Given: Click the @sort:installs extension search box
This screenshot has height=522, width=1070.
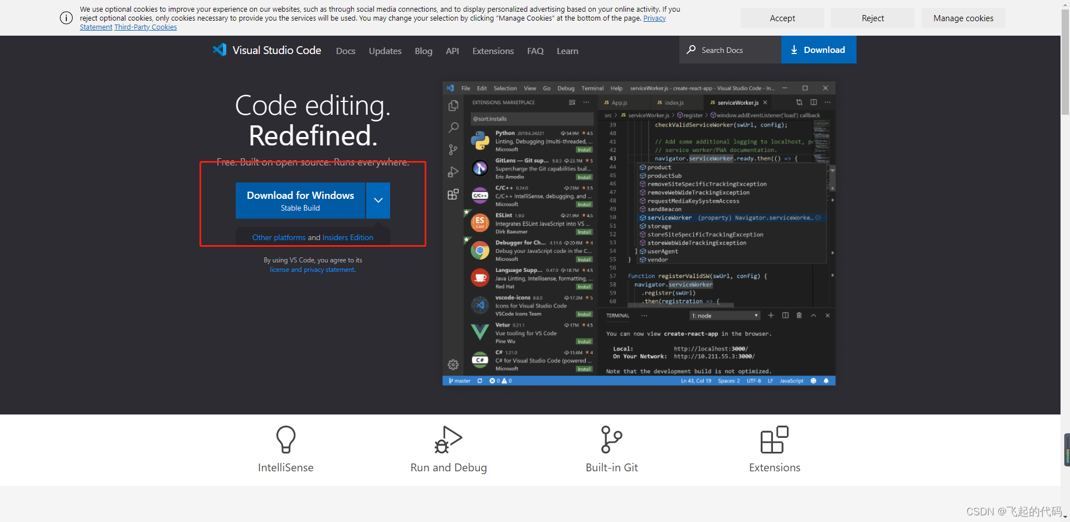Looking at the screenshot, I should [532, 119].
